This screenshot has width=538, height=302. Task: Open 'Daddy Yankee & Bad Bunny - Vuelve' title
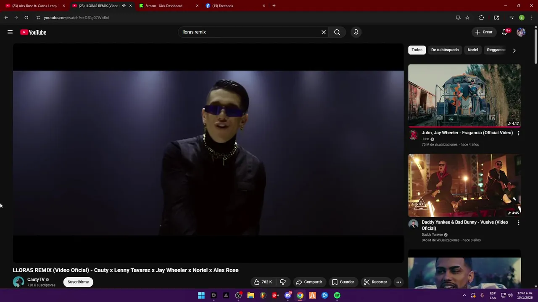pos(465,225)
